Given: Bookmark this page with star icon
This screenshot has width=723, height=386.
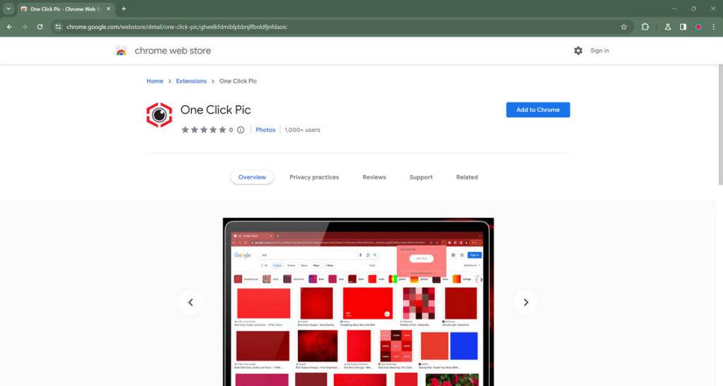Looking at the screenshot, I should click(623, 27).
